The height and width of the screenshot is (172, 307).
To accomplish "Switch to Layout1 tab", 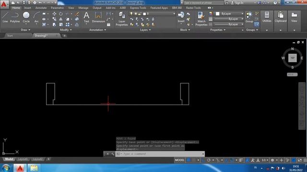I will [x=23, y=159].
